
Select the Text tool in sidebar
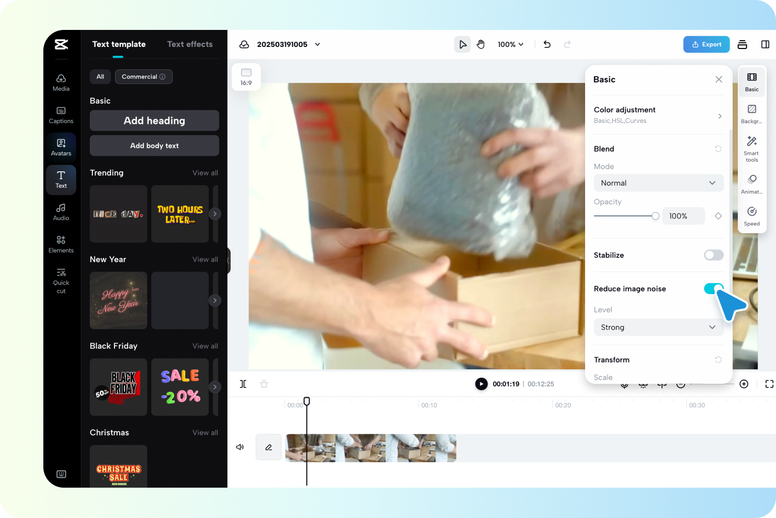point(61,180)
